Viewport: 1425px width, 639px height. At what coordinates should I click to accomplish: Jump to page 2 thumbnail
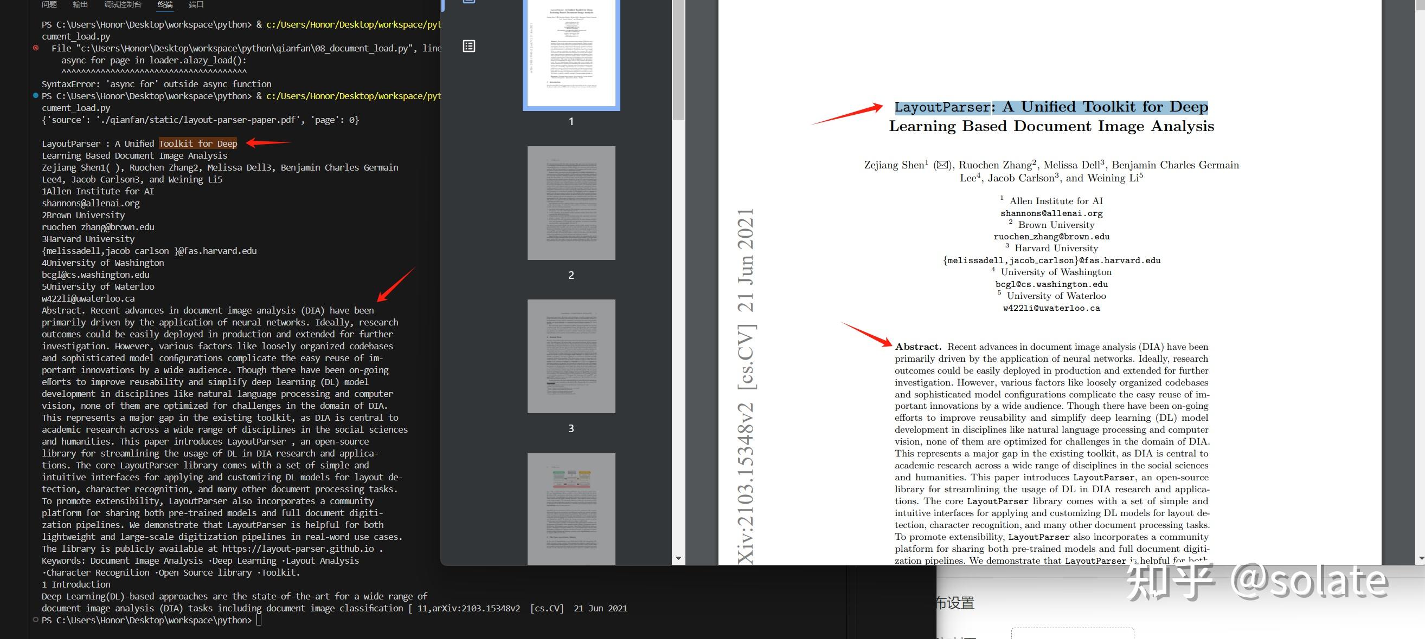pos(571,203)
